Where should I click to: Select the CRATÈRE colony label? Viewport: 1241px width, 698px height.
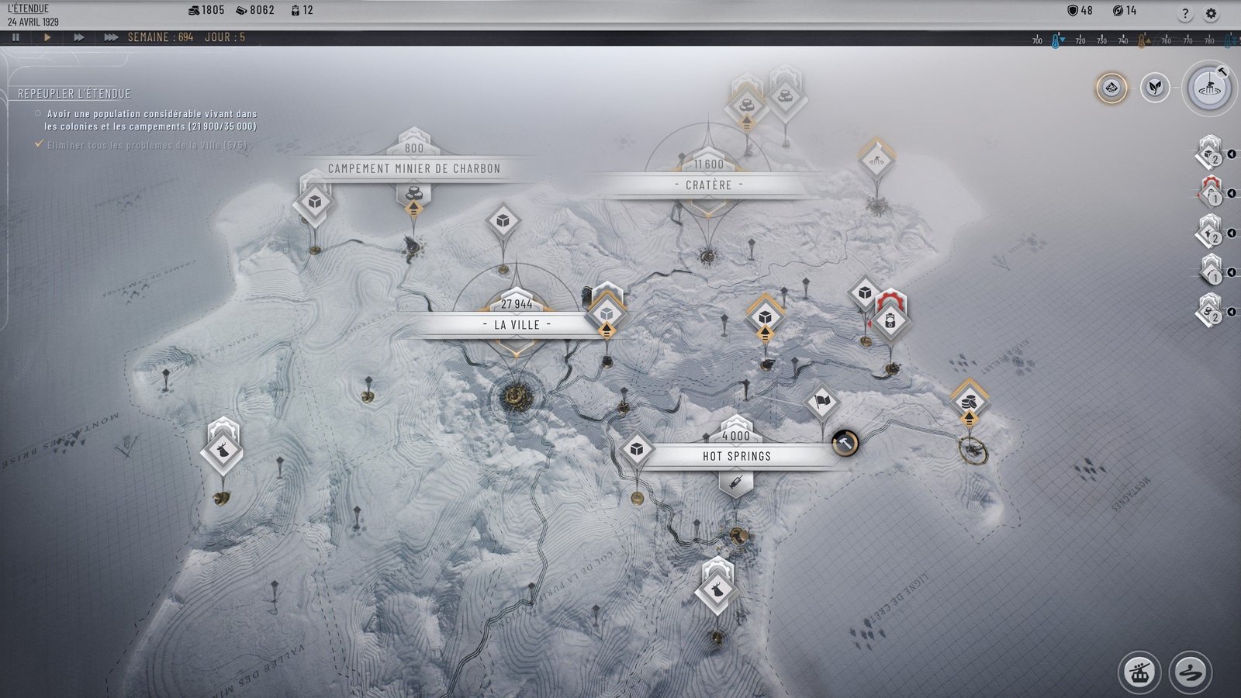coord(708,185)
